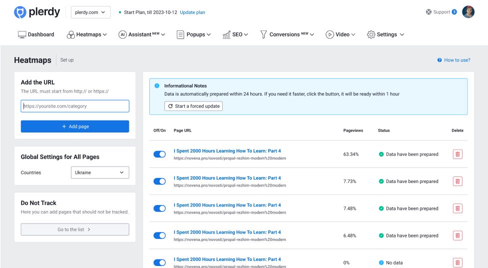Toggle the switch on the No data row

coord(159,262)
